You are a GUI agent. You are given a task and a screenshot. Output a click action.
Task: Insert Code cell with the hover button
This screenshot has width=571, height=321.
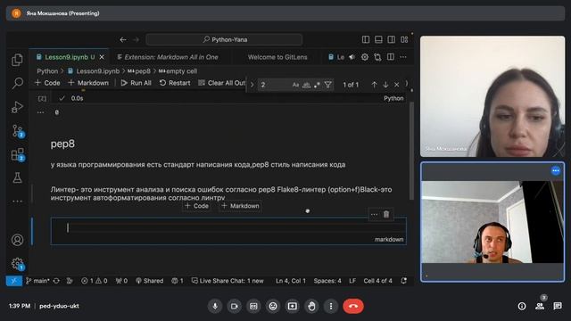(x=196, y=206)
